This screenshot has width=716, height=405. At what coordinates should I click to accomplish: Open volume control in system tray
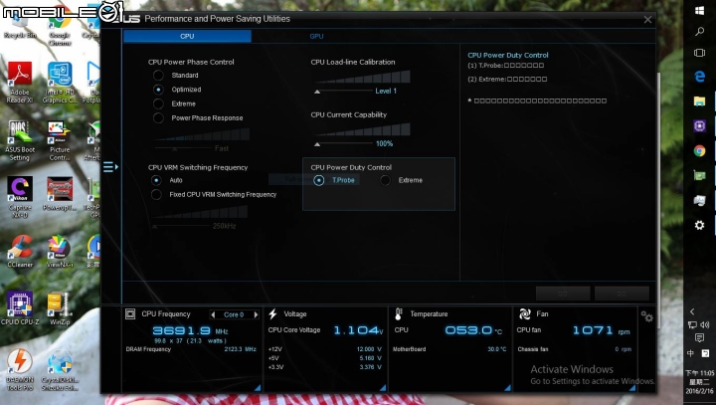(705, 325)
